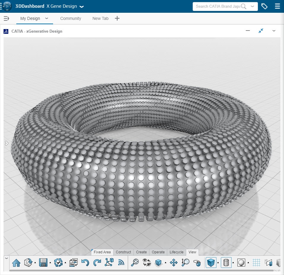Image resolution: width=284 pixels, height=275 pixels.
Task: Toggle the shaded blue cube view mode
Action: tap(211, 263)
